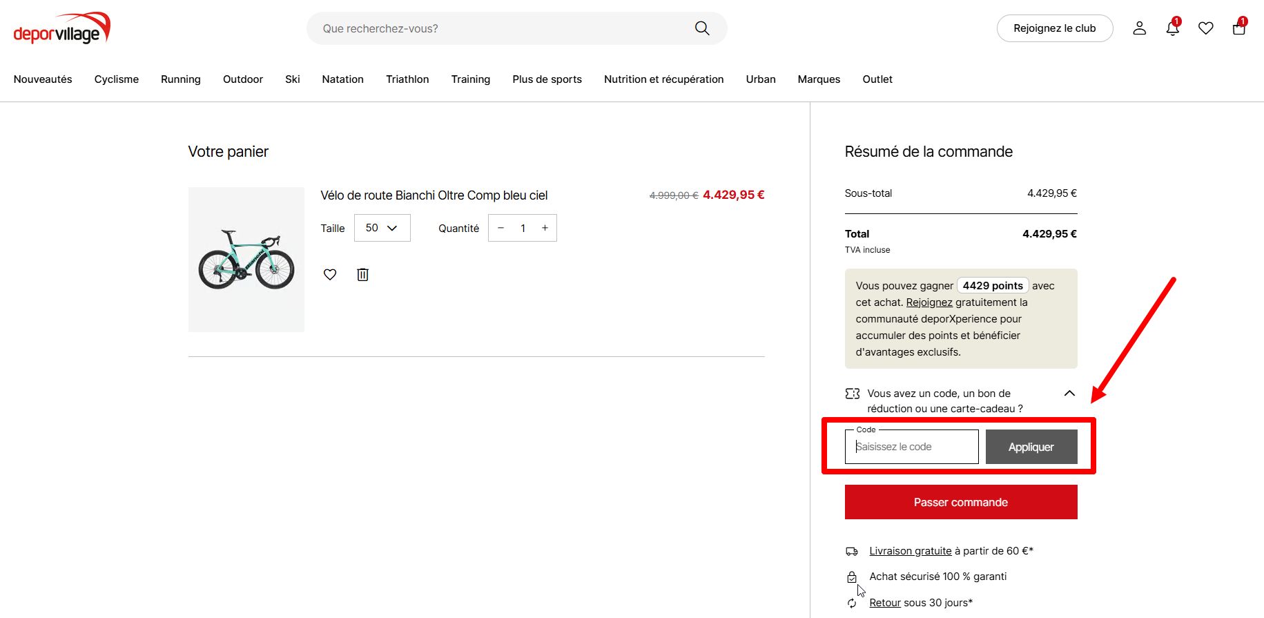
Task: Click the Sous-total label
Action: tap(868, 193)
